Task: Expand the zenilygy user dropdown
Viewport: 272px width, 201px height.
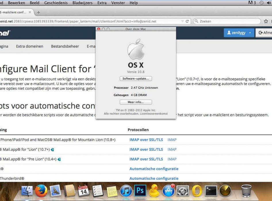Action: click(x=250, y=33)
